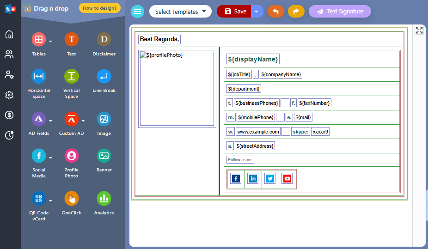
Task: Select the Line Break element
Action: click(104, 76)
